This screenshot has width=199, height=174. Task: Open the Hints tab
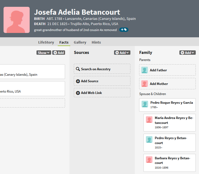pos(96,42)
